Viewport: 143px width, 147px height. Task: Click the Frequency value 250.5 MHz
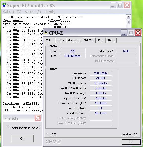(101, 73)
